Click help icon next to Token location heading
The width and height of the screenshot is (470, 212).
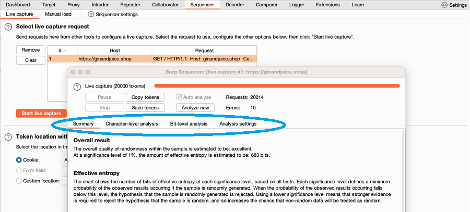8,137
